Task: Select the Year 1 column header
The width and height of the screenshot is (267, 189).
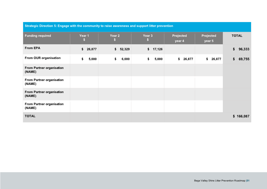Action: point(84,38)
